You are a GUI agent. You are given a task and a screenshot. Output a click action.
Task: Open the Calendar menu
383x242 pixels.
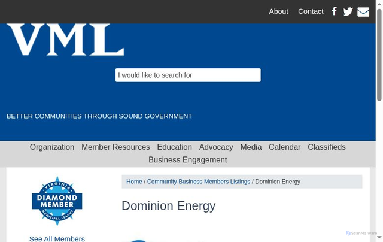(x=285, y=147)
